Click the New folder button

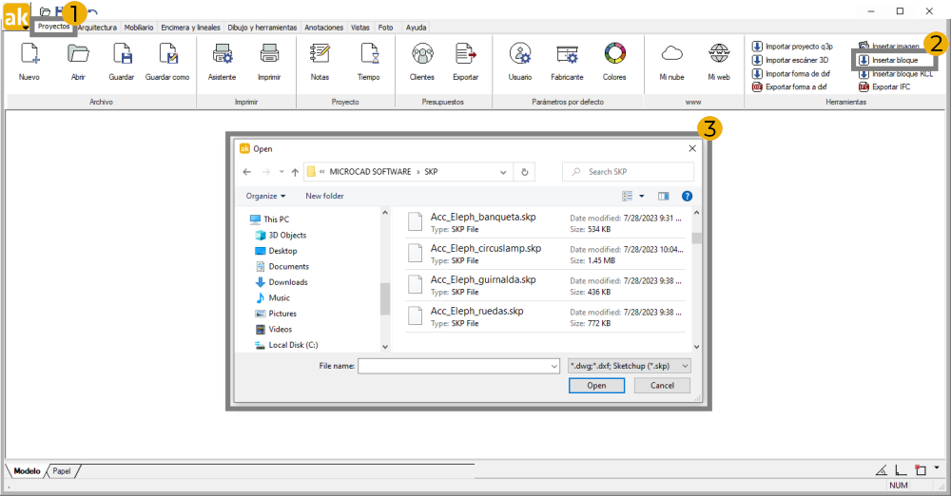click(324, 196)
